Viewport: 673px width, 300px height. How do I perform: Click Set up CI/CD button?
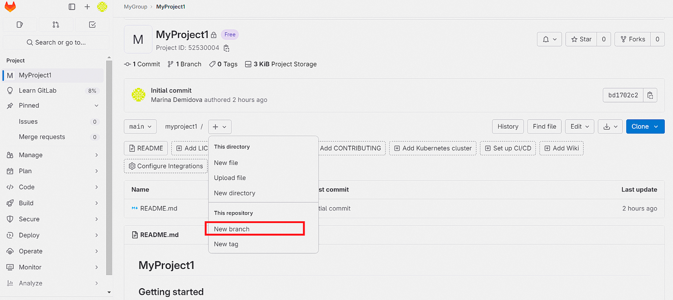[508, 148]
